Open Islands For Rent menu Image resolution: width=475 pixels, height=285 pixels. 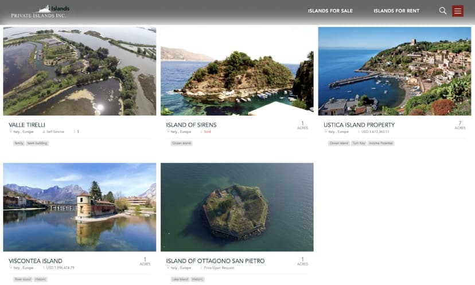click(396, 11)
